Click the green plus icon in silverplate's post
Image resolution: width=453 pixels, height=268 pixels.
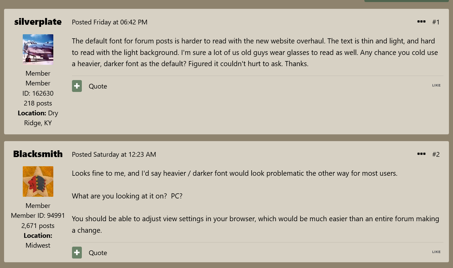(x=77, y=86)
